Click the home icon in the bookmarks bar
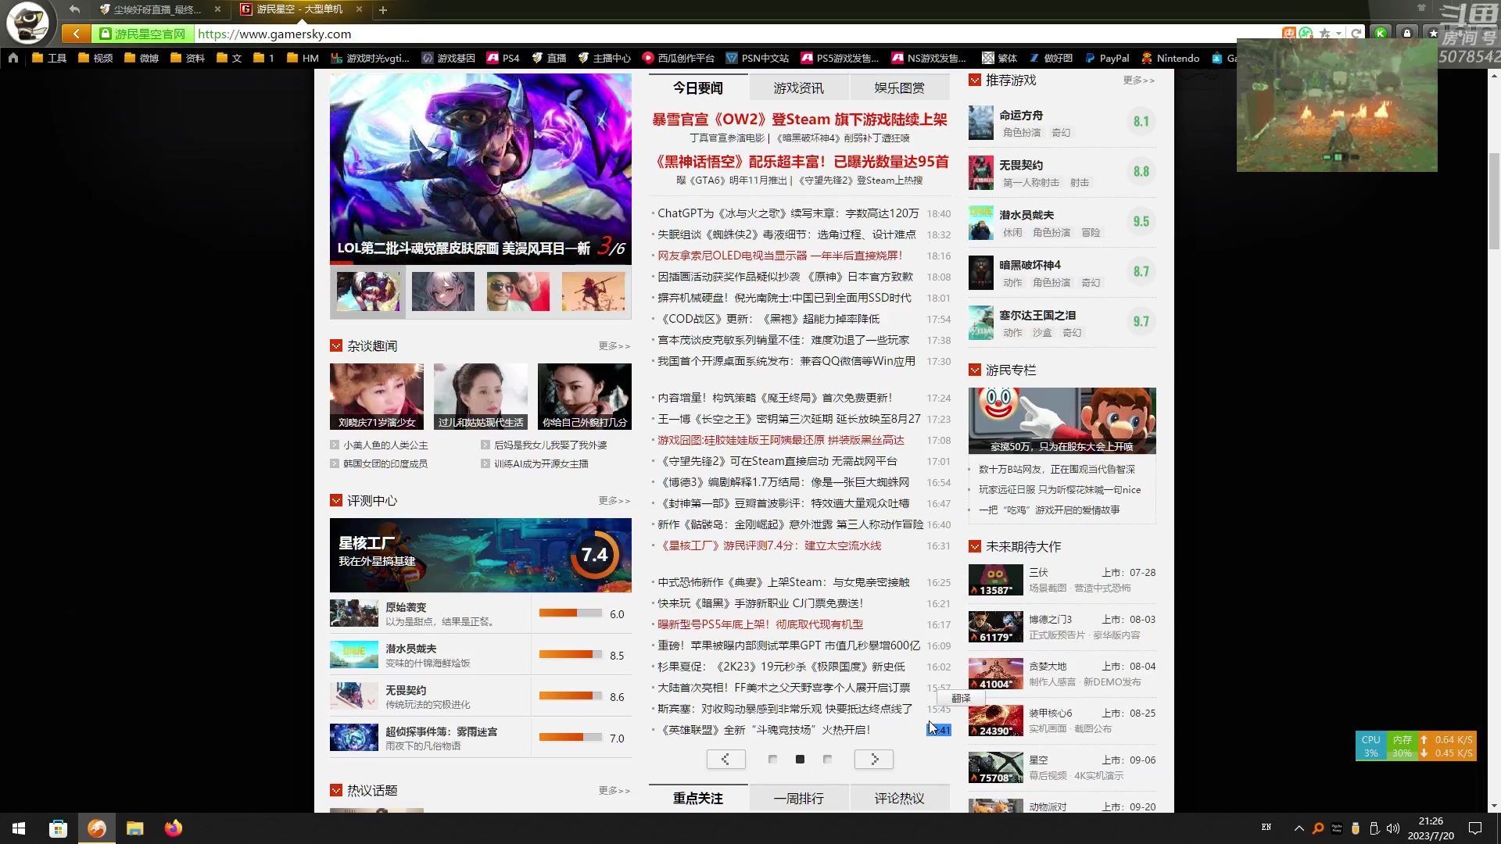Viewport: 1501px width, 844px height. [13, 58]
